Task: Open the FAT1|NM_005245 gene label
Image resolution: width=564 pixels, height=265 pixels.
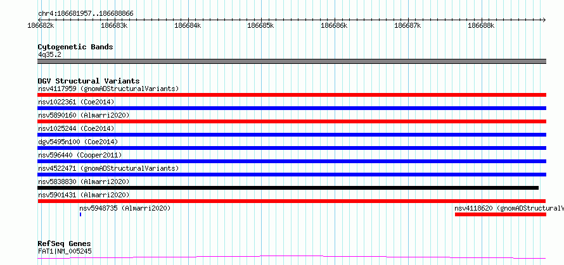Action: click(x=65, y=251)
